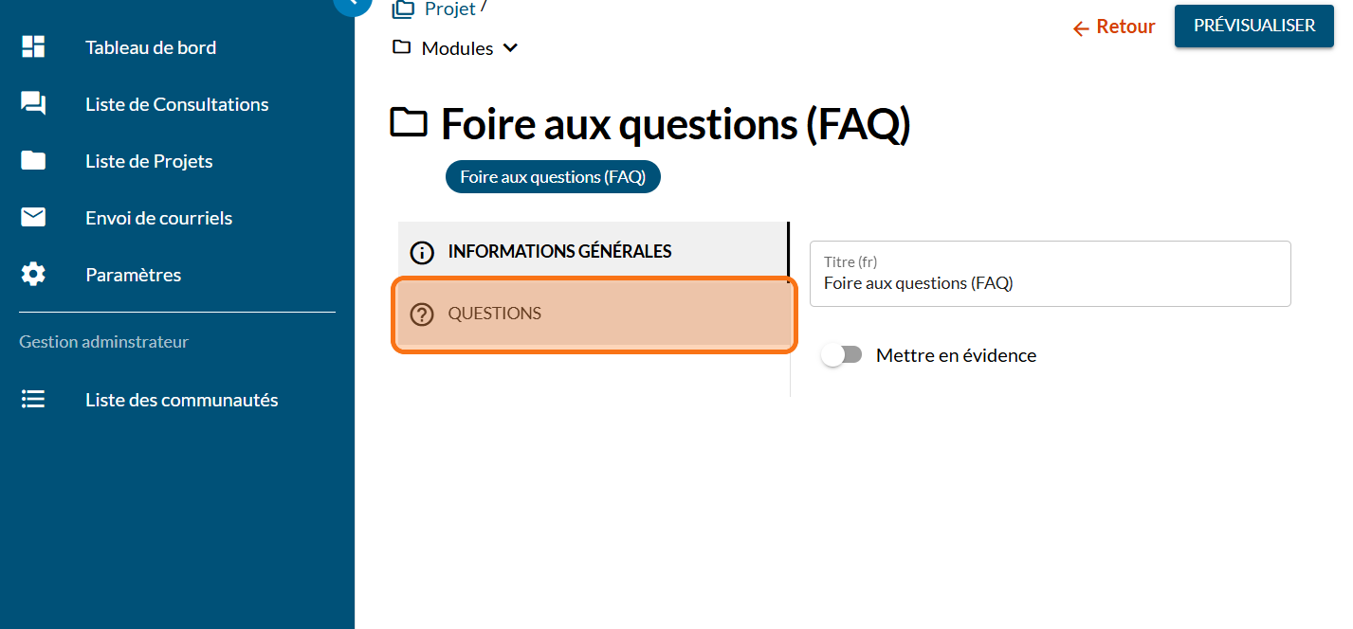Click the Projet breadcrumb copy icon
Viewport: 1353px width, 629px height.
tap(404, 9)
